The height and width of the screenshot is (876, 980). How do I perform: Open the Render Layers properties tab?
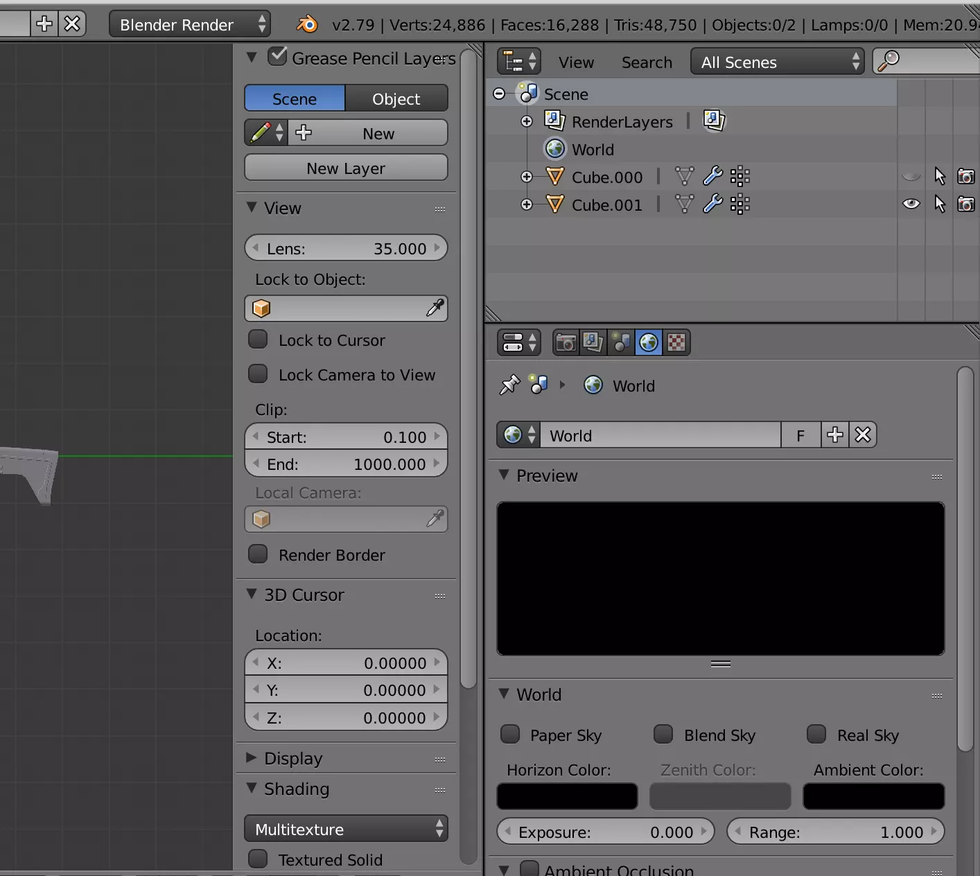[x=593, y=342]
